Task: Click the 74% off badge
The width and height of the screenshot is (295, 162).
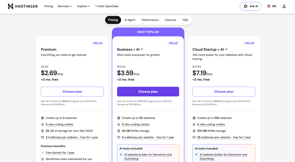Action: (249, 43)
